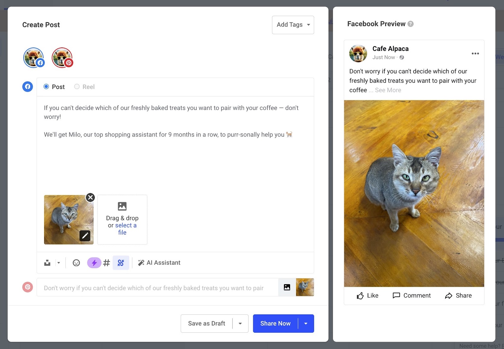504x349 pixels.
Task: Expand the Share Now options arrow
Action: tap(305, 323)
